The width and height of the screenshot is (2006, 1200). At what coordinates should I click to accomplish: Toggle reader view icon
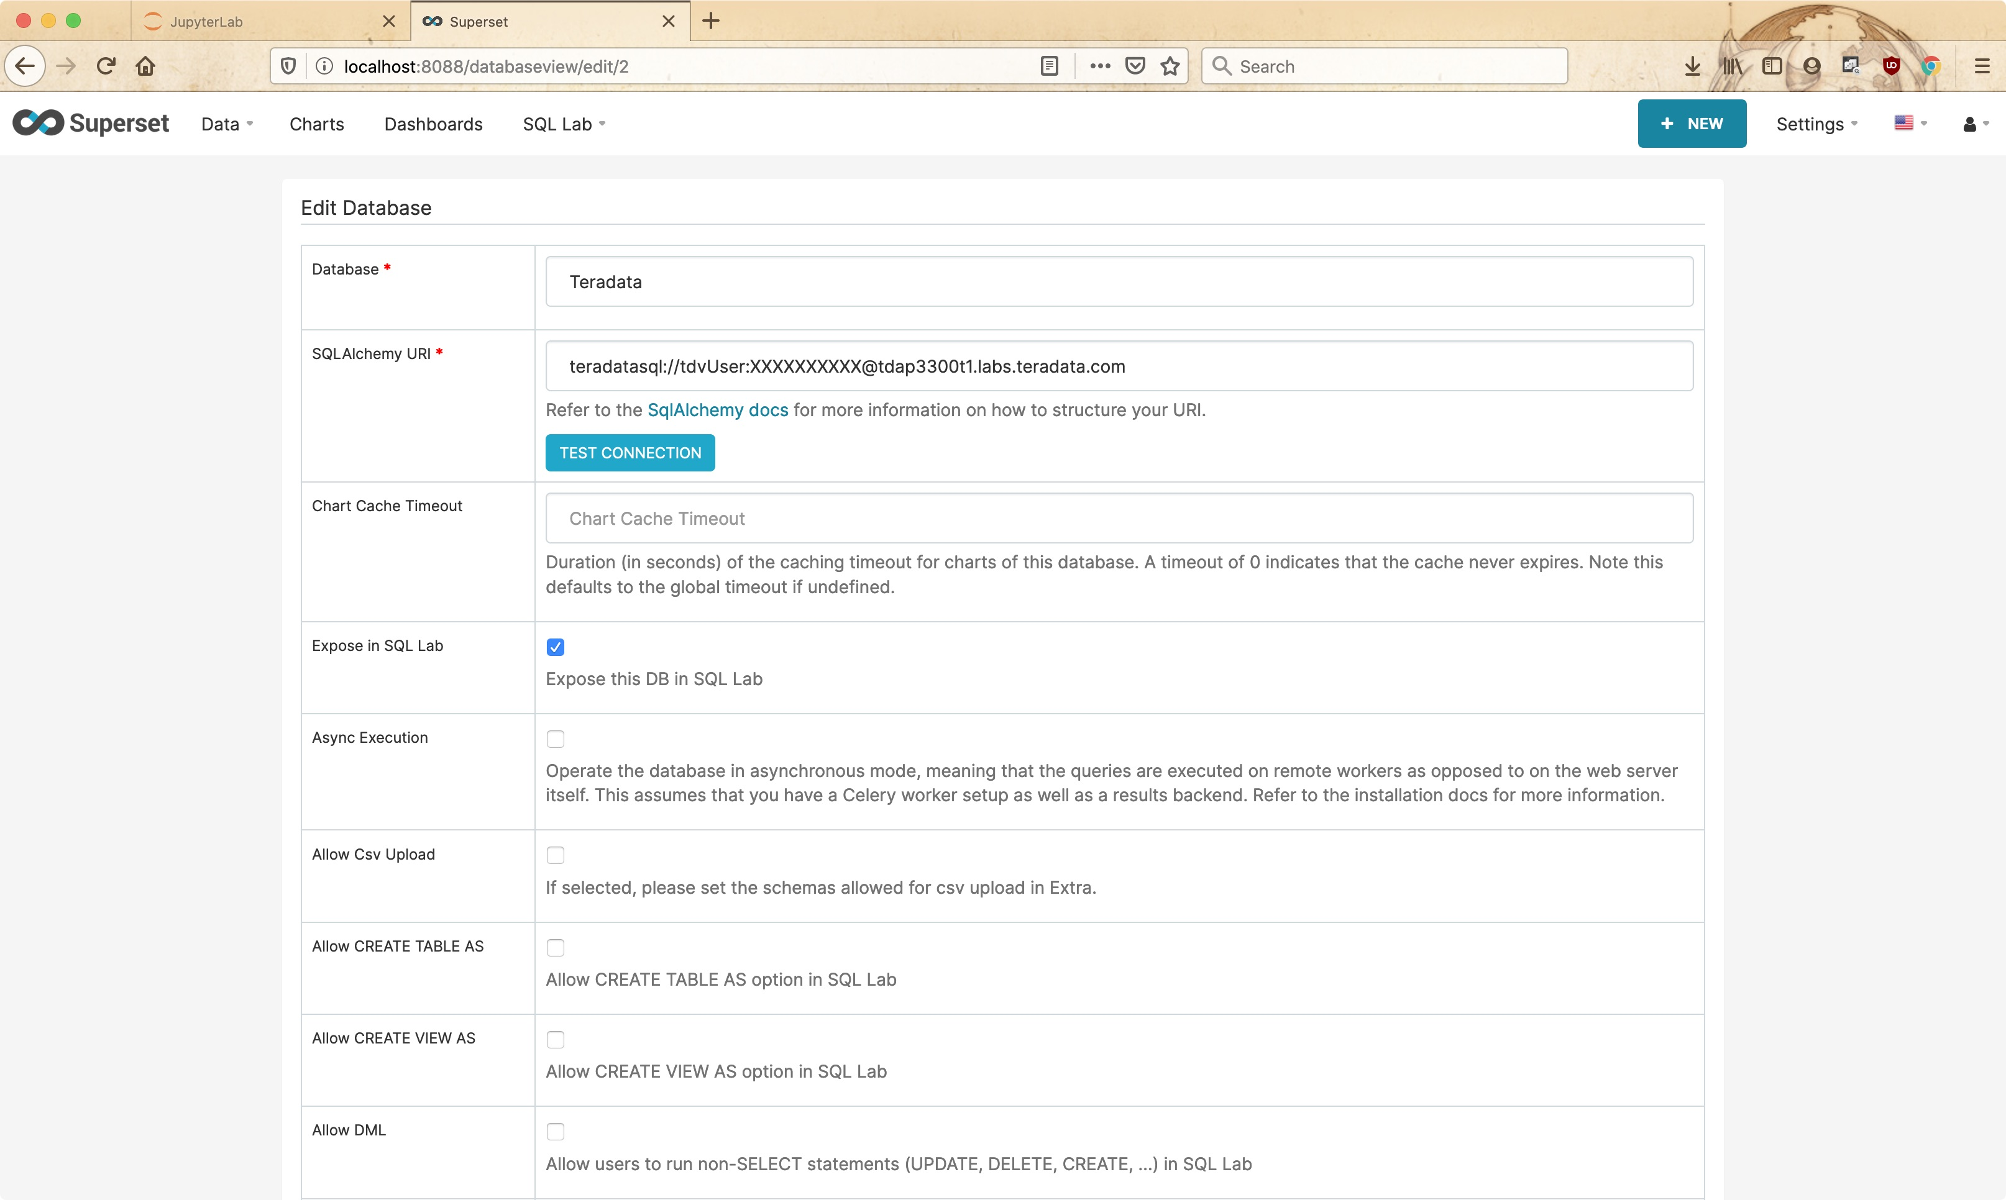[1049, 66]
